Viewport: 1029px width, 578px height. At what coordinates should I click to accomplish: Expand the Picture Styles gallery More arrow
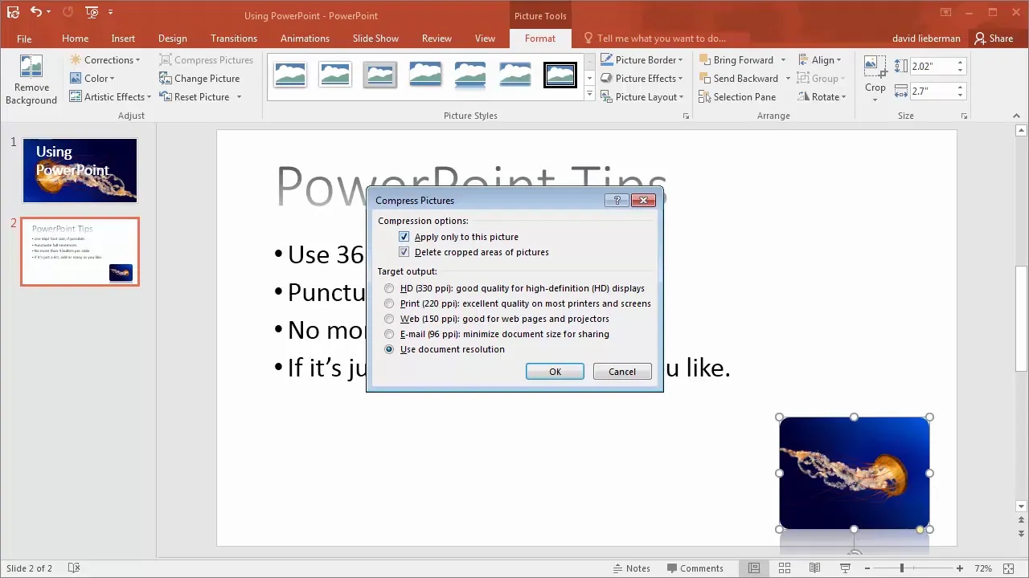point(589,94)
